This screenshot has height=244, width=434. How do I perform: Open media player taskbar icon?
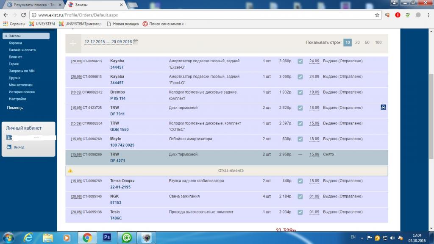[67, 238]
